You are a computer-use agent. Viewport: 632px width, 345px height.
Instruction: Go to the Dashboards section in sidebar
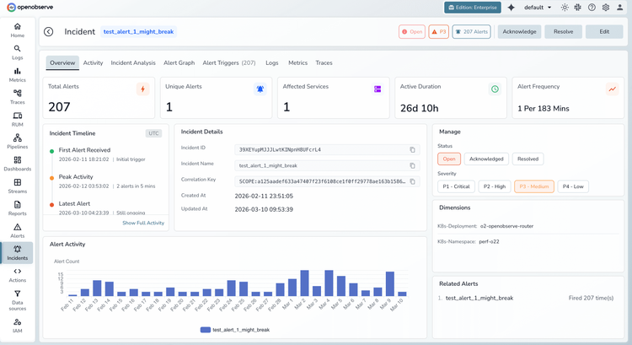coord(18,163)
